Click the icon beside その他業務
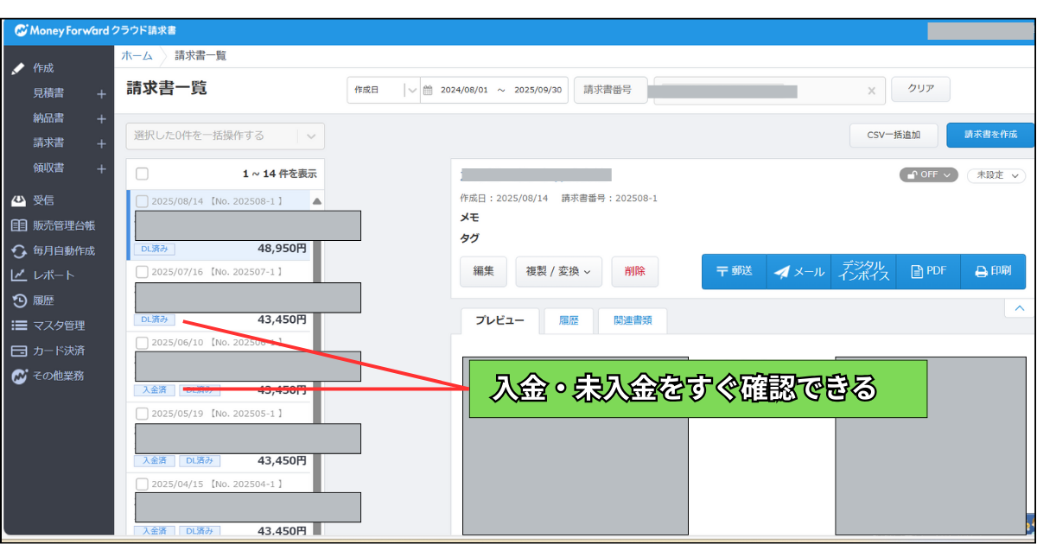 tap(19, 376)
